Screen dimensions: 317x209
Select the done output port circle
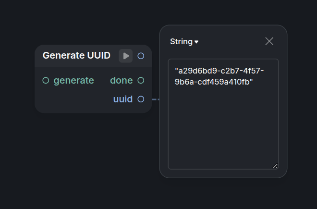pyautogui.click(x=141, y=80)
